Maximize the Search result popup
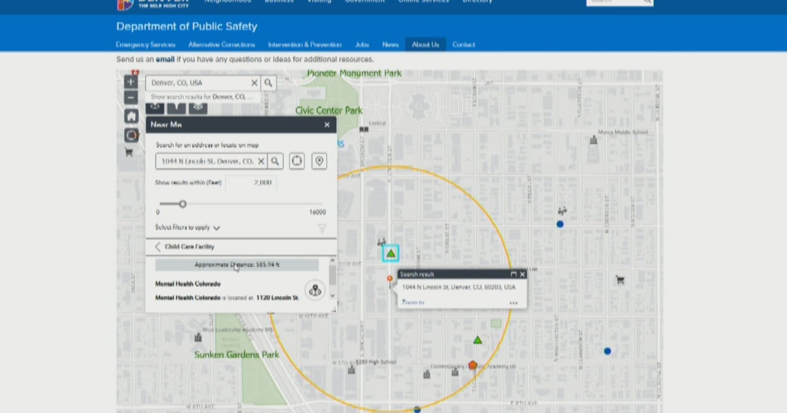Screen dimensions: 787x413 point(514,274)
